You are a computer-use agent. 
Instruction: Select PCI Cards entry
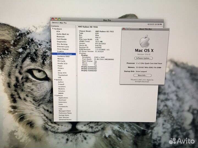(61, 61)
